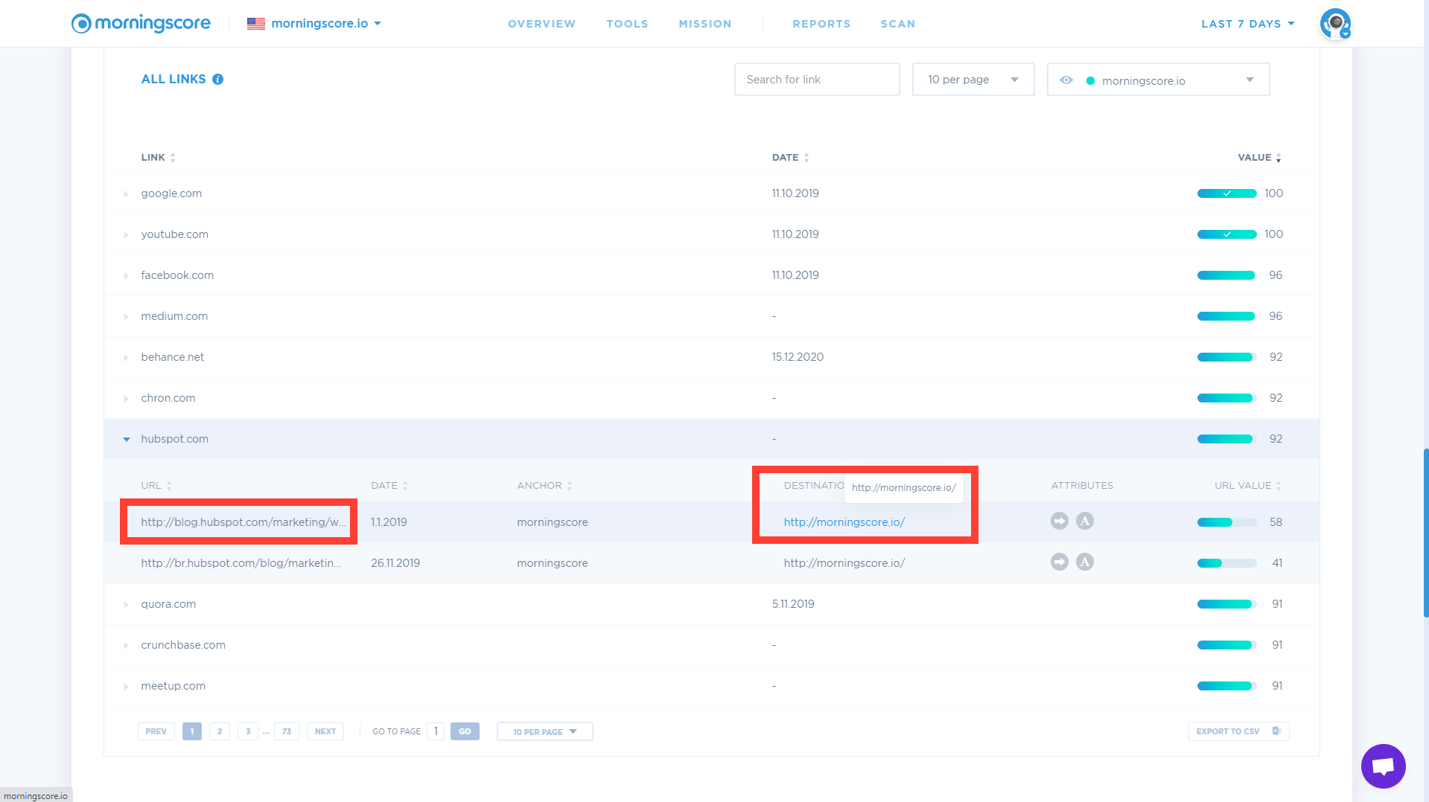Expand the chron.com row
Viewport: 1429px width, 802px height.
pyautogui.click(x=127, y=399)
